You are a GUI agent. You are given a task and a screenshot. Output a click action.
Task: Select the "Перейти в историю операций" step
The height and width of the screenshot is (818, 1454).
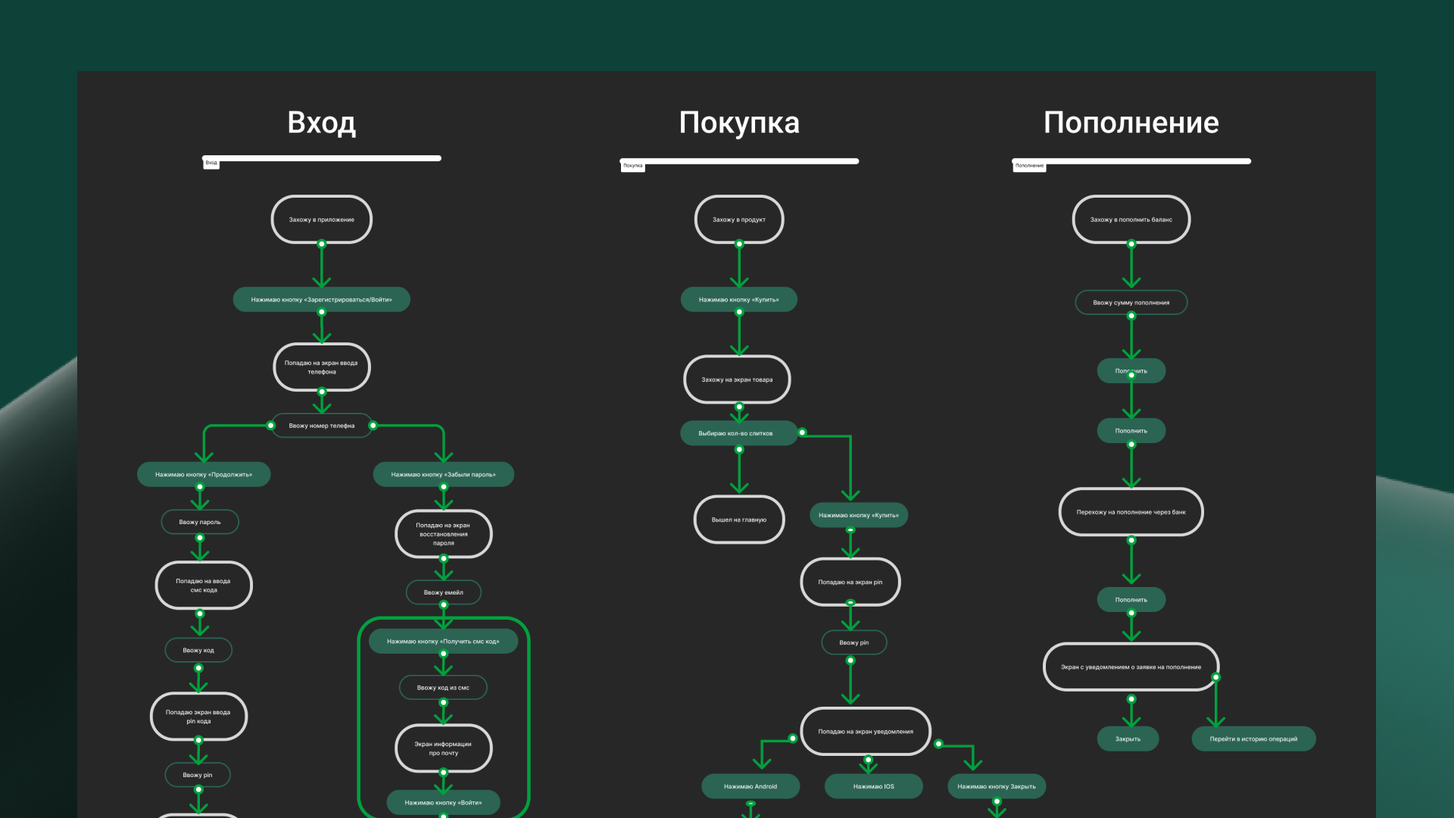point(1253,738)
